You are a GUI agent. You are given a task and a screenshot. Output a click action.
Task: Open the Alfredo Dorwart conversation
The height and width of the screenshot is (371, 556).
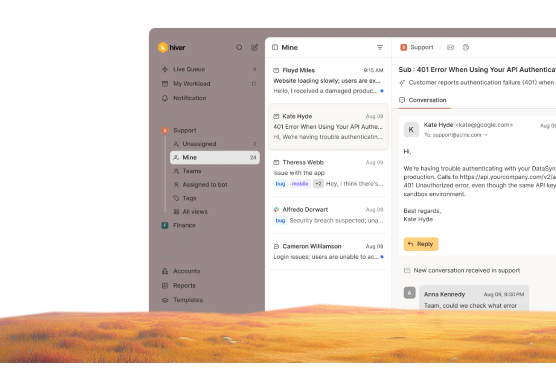(328, 215)
